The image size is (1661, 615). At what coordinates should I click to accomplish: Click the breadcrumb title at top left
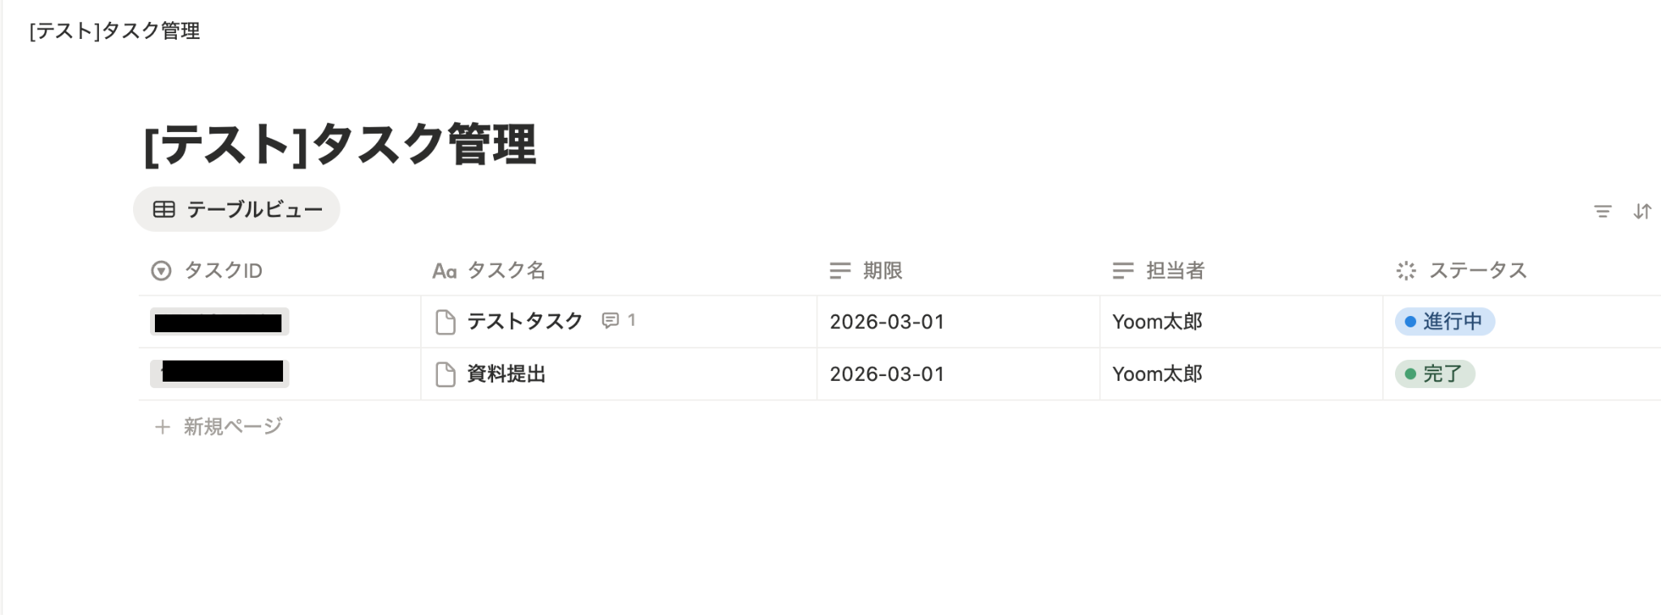click(114, 31)
